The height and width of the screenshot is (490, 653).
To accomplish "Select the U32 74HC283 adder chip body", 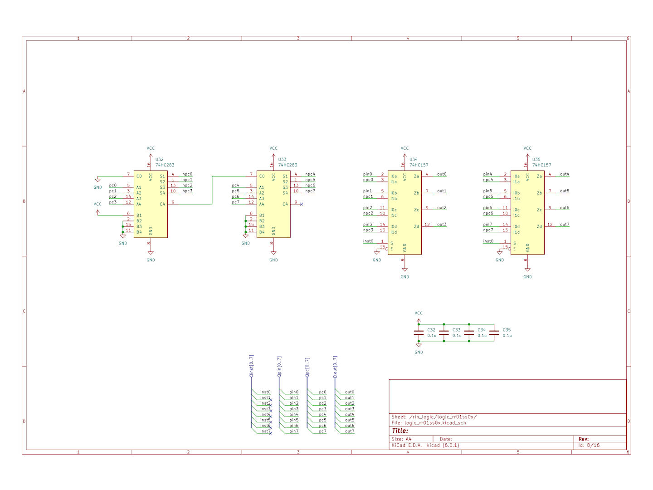I will point(151,204).
